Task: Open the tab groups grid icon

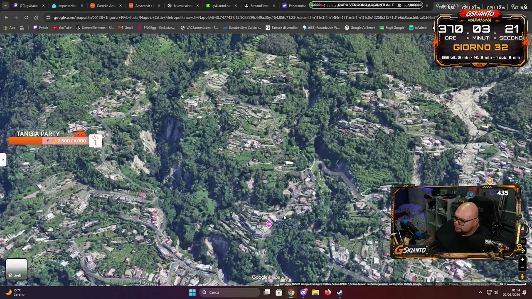Action: point(22,28)
